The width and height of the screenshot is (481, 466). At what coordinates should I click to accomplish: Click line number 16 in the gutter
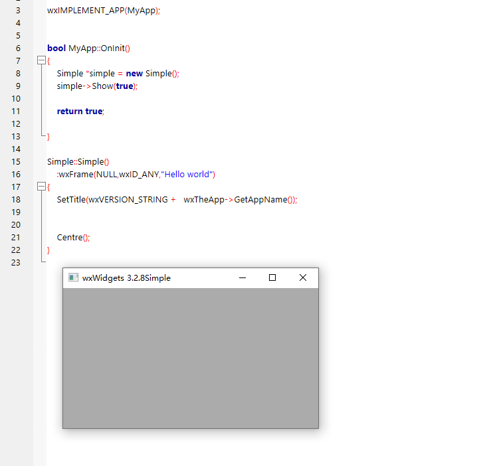pos(16,175)
